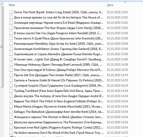Select file name В тихом омуте I See You
Image resolution: width=143 pixels, height=137 pixels.
[58, 33]
